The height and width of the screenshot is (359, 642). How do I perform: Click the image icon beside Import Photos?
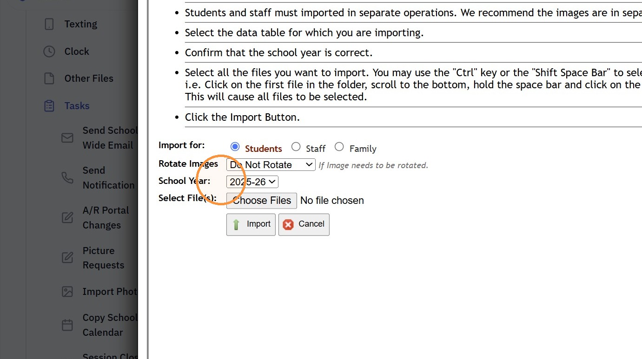(x=67, y=292)
